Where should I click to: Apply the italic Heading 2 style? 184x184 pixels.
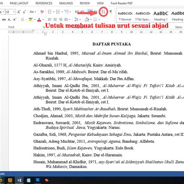pyautogui.click(x=177, y=16)
